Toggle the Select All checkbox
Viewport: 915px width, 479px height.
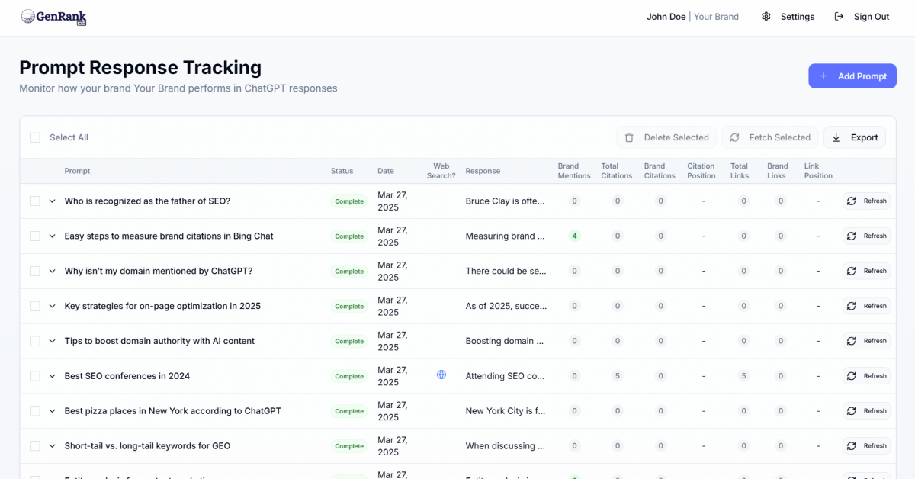coord(35,137)
